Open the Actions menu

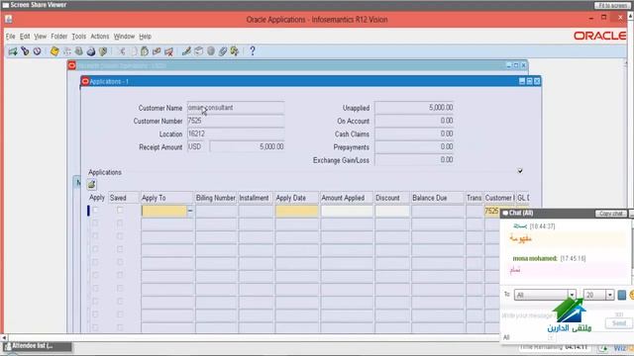100,37
